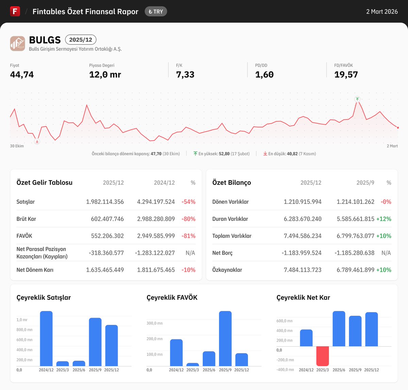Click the green arrow icon next to En yüksek
Viewport: 408px width, 390px height.
coord(195,154)
